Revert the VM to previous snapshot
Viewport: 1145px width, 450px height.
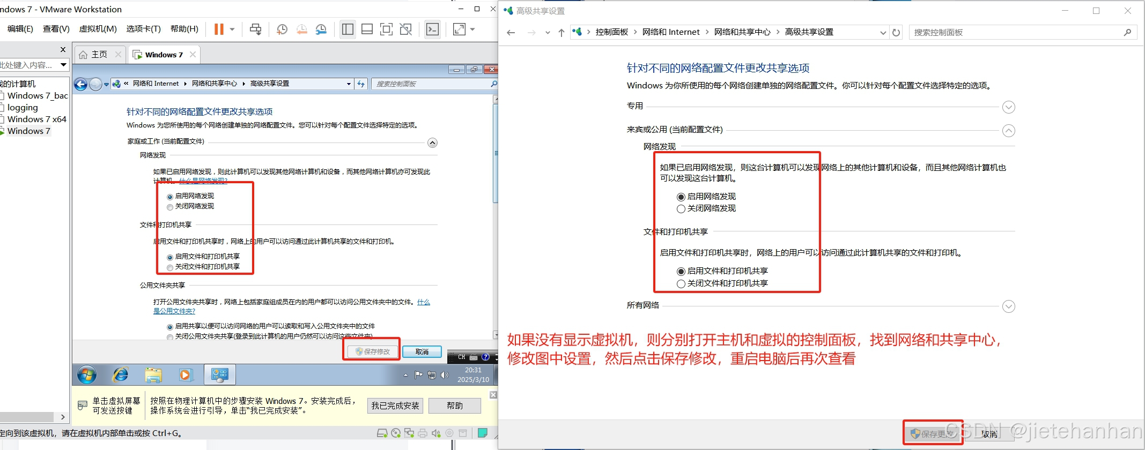click(301, 29)
